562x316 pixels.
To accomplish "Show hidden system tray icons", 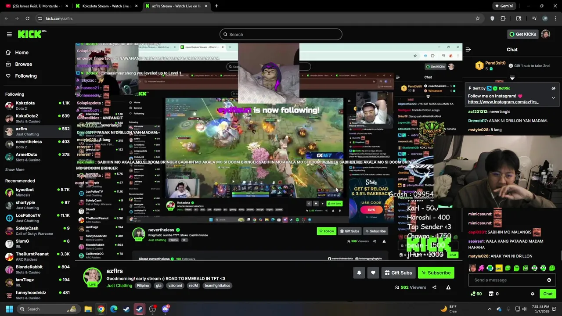I will pyautogui.click(x=490, y=309).
